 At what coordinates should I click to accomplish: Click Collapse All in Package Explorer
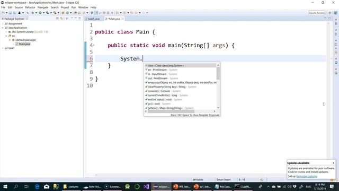pos(58,19)
